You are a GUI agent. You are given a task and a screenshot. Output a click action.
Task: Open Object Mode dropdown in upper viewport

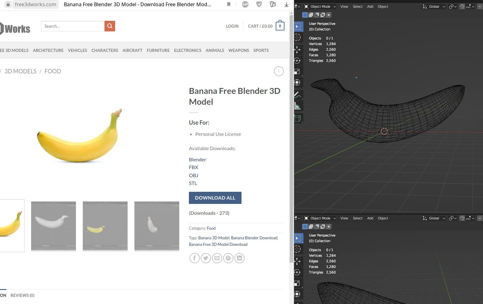(x=320, y=7)
